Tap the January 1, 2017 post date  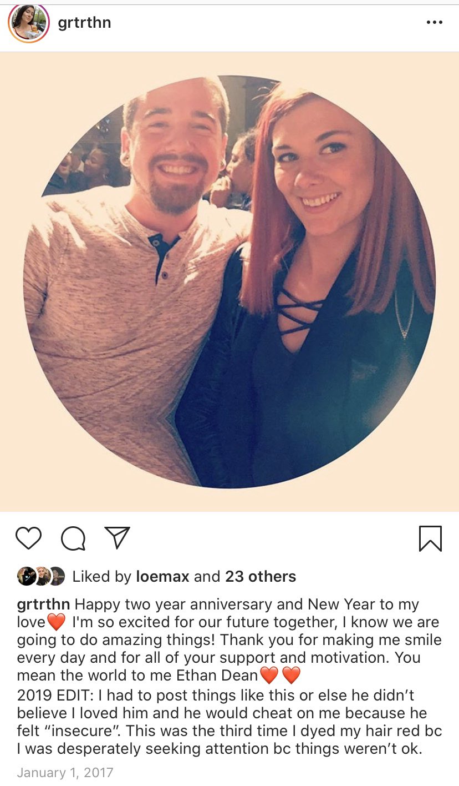(x=65, y=772)
